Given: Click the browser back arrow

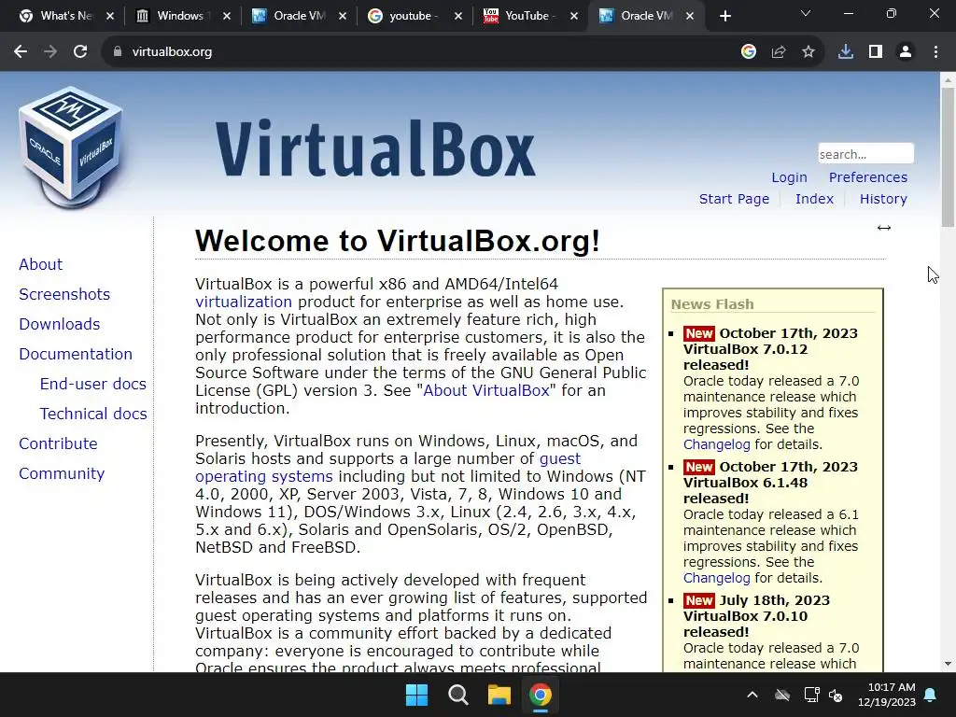Looking at the screenshot, I should pyautogui.click(x=21, y=52).
